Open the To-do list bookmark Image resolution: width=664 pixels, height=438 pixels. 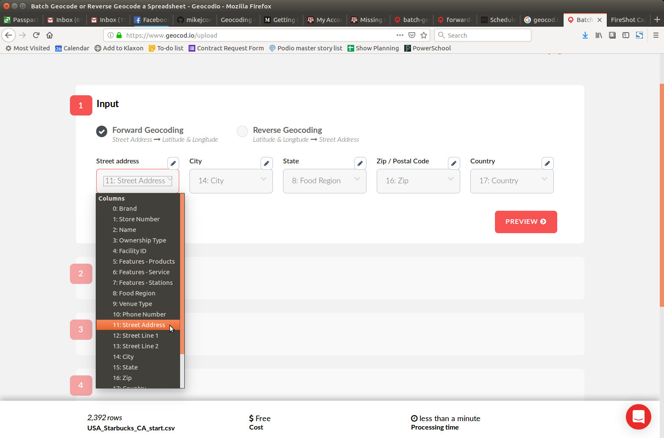click(x=166, y=48)
